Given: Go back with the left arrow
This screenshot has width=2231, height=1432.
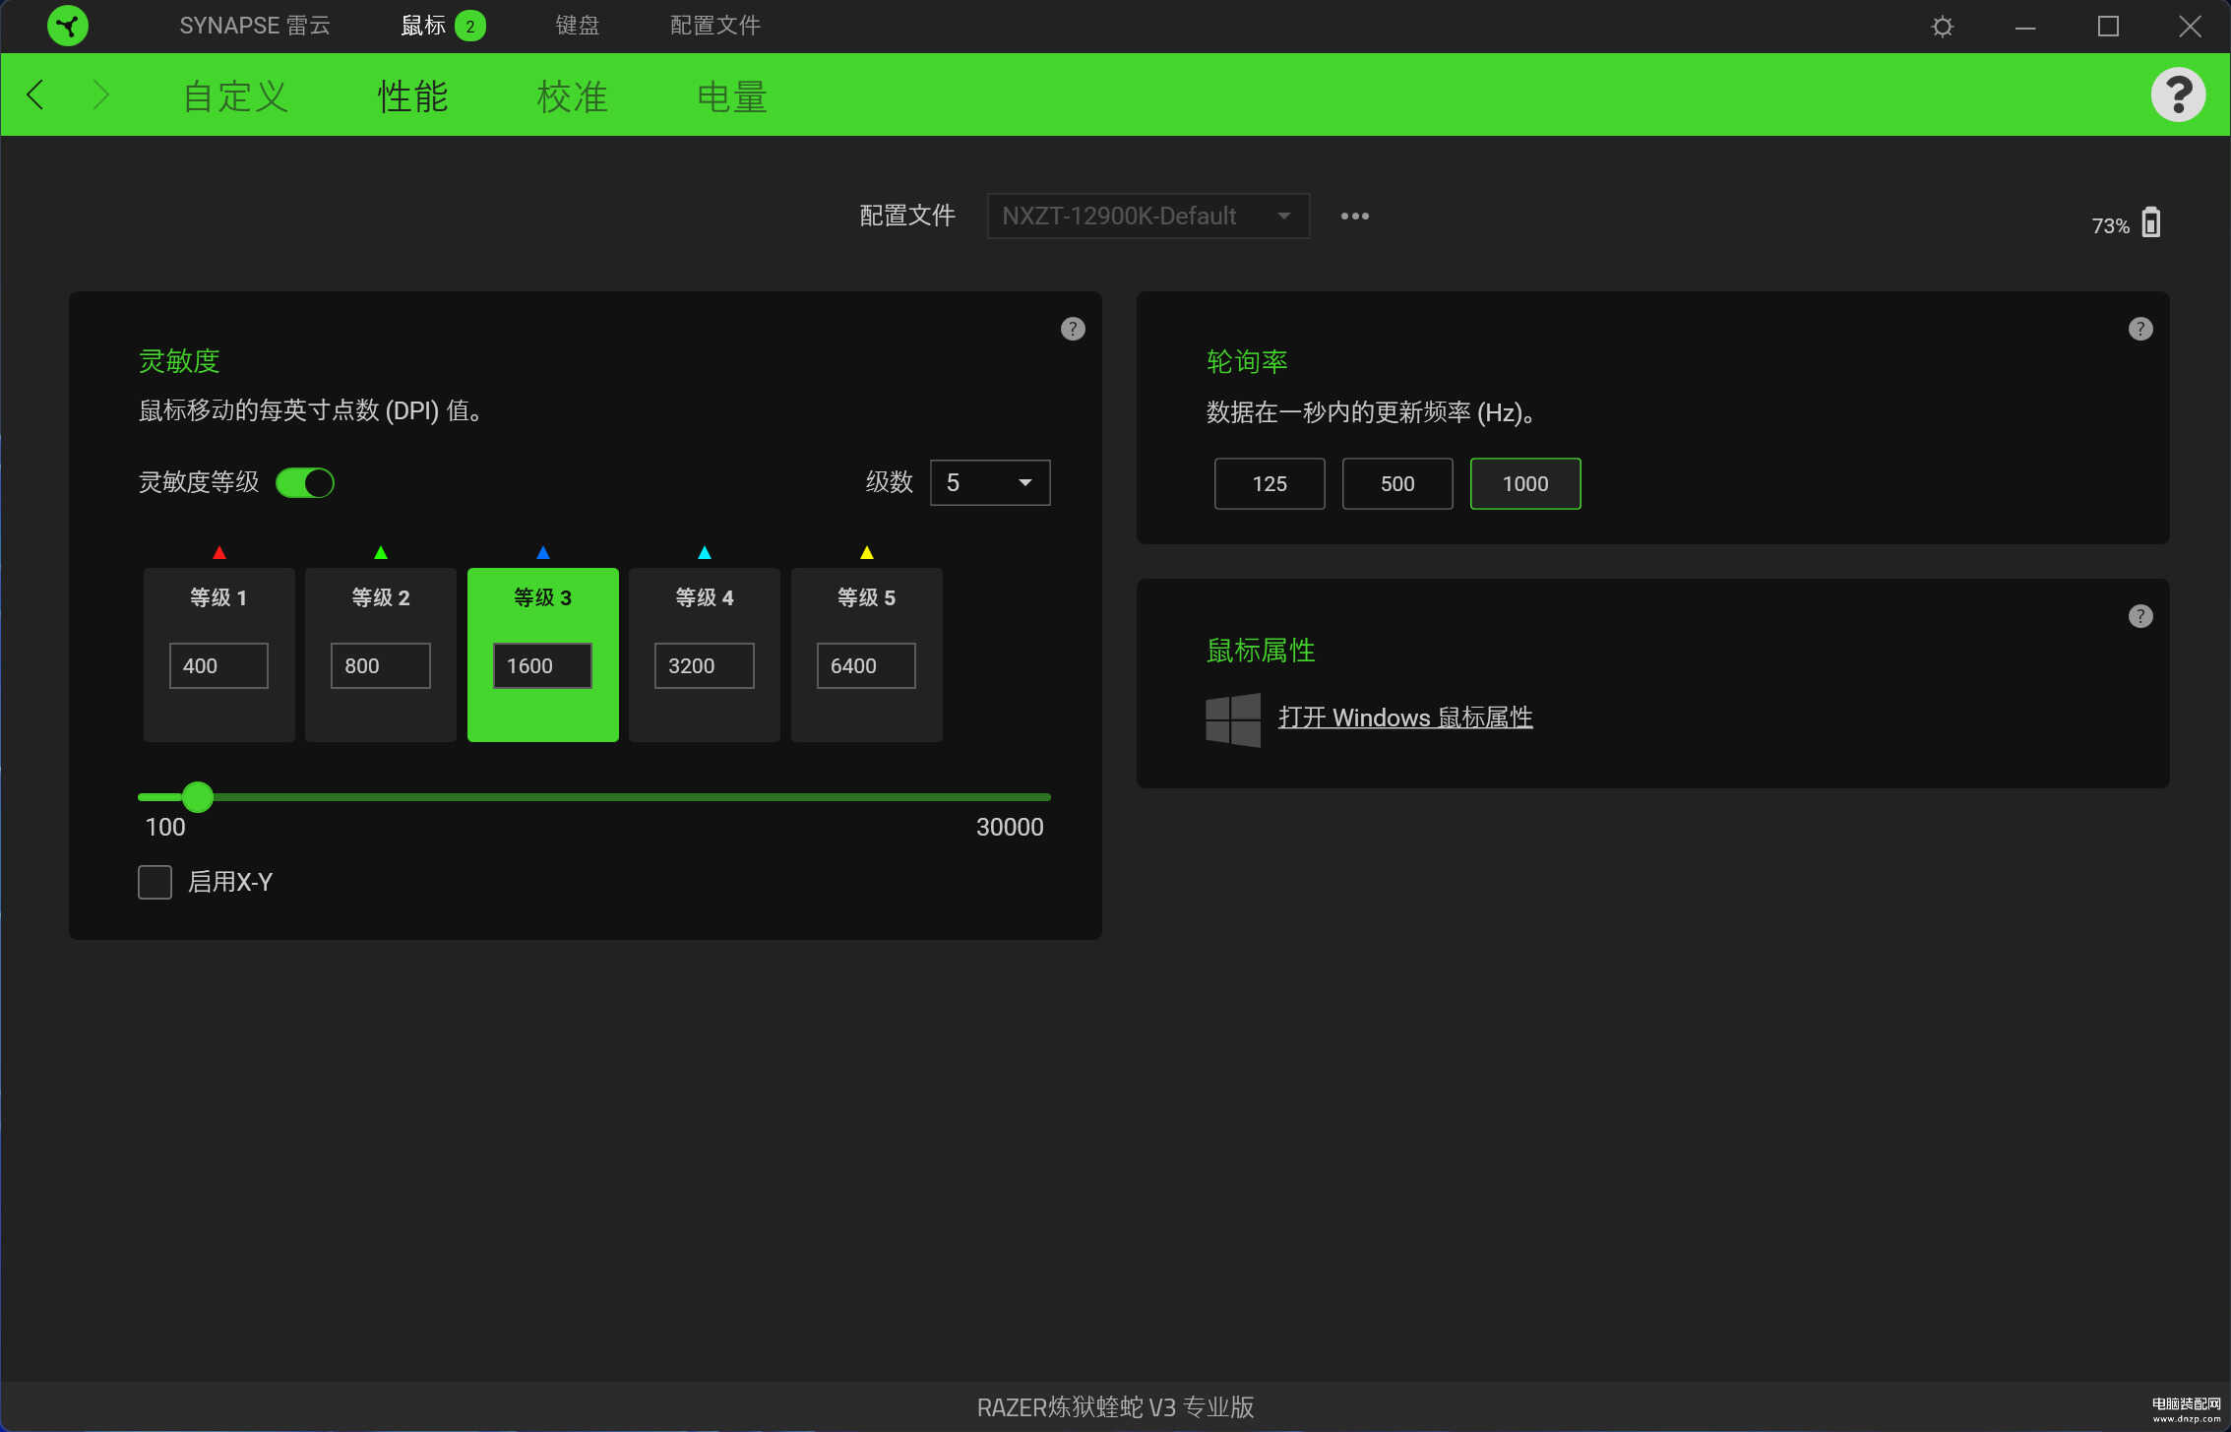Looking at the screenshot, I should pyautogui.click(x=35, y=94).
